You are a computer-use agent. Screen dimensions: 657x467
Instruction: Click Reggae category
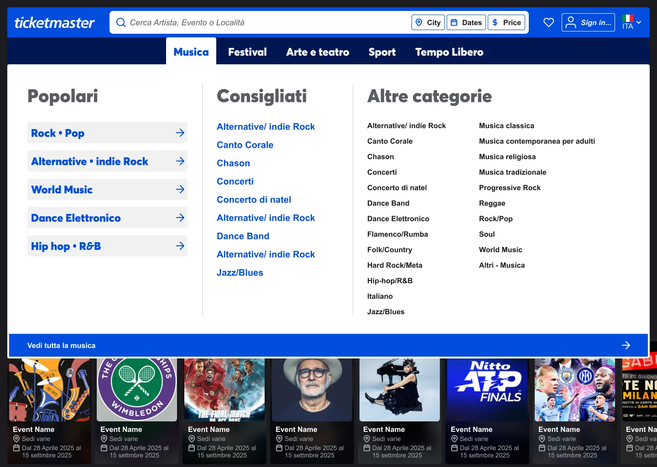(x=492, y=203)
